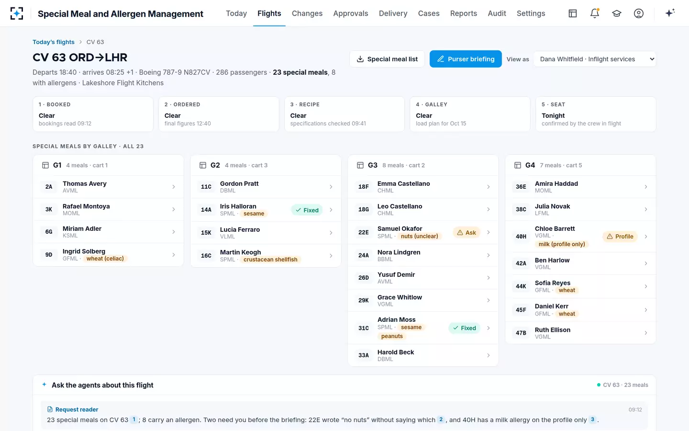Select the Galley stage card
Image resolution: width=689 pixels, height=431 pixels.
(470, 114)
